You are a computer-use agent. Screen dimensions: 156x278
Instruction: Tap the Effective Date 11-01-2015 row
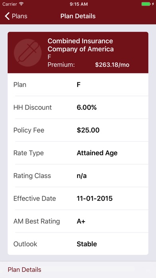(78, 199)
